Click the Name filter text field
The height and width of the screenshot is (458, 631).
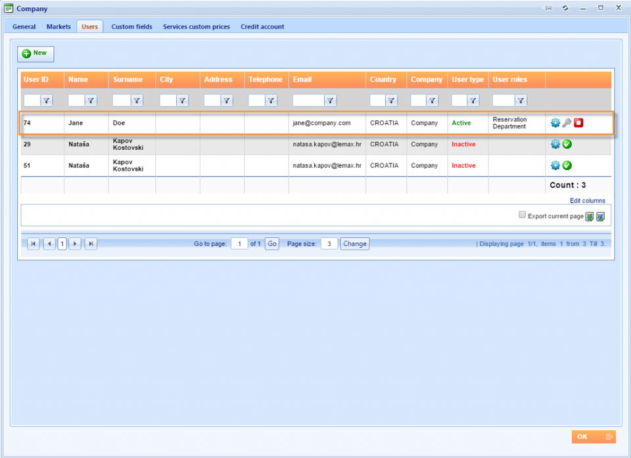point(76,101)
